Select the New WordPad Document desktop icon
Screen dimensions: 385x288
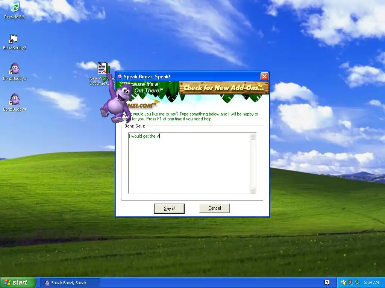click(102, 74)
